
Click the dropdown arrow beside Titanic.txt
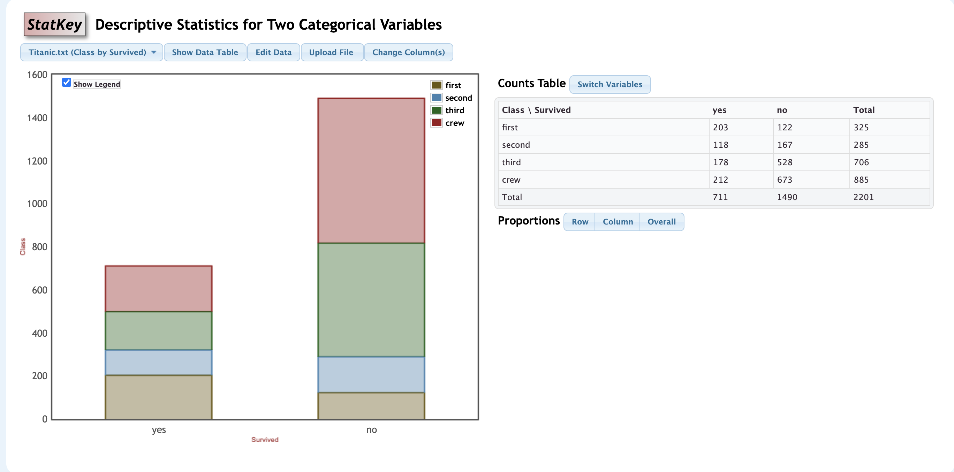click(154, 52)
